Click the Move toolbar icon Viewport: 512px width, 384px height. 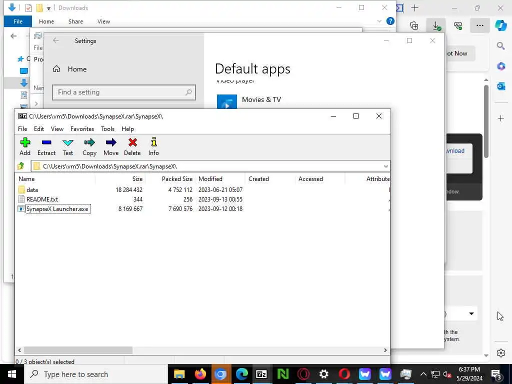coord(111,146)
